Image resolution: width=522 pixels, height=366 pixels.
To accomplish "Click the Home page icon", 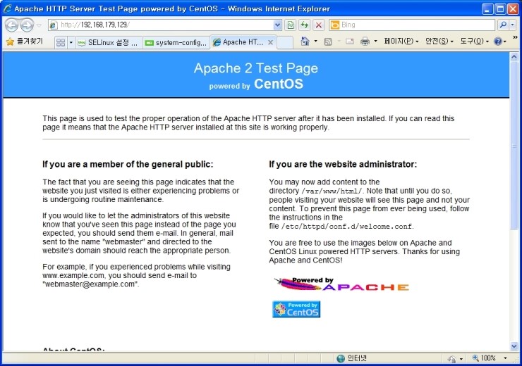I will (305, 42).
